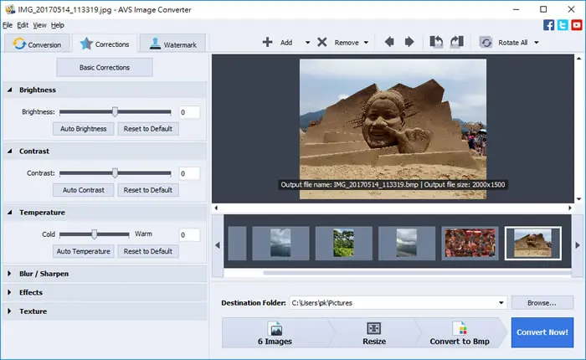
Task: Rotate image right icon
Action: pos(457,42)
